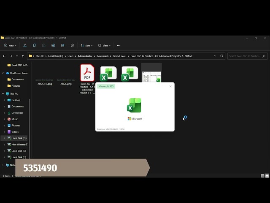Collapse the This PC node
Screen dimensions: 270x203
(x=3, y=94)
